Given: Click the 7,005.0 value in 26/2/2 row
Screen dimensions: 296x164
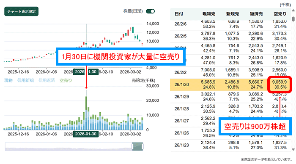Looking at the screenshot, I should 208,70.
